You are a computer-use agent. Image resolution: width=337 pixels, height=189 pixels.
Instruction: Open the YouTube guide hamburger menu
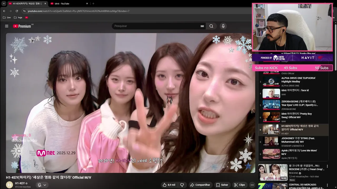click(x=7, y=26)
